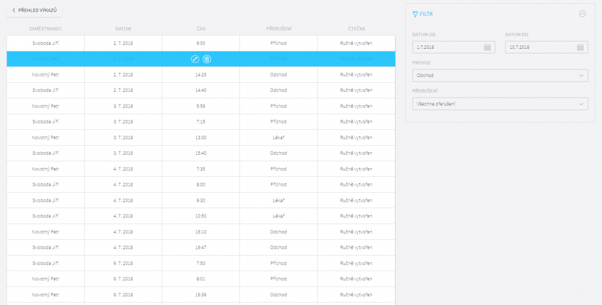Click Novotný Petr in the 8:01 row
602x305 pixels.
pyautogui.click(x=45, y=279)
